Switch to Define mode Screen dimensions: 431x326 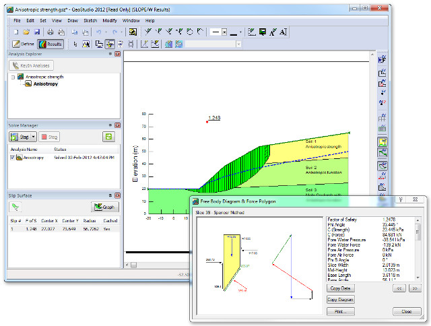click(x=24, y=44)
